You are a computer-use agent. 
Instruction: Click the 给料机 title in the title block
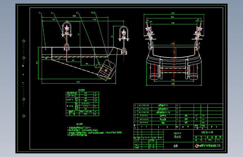point(177,137)
